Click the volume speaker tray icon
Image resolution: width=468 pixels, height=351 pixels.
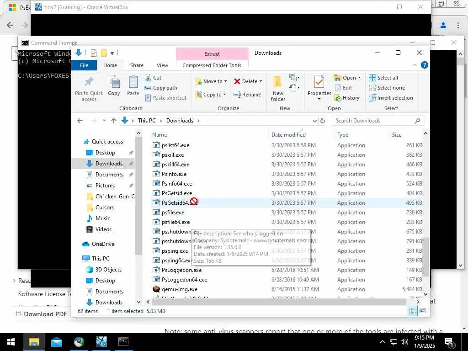pos(404,342)
